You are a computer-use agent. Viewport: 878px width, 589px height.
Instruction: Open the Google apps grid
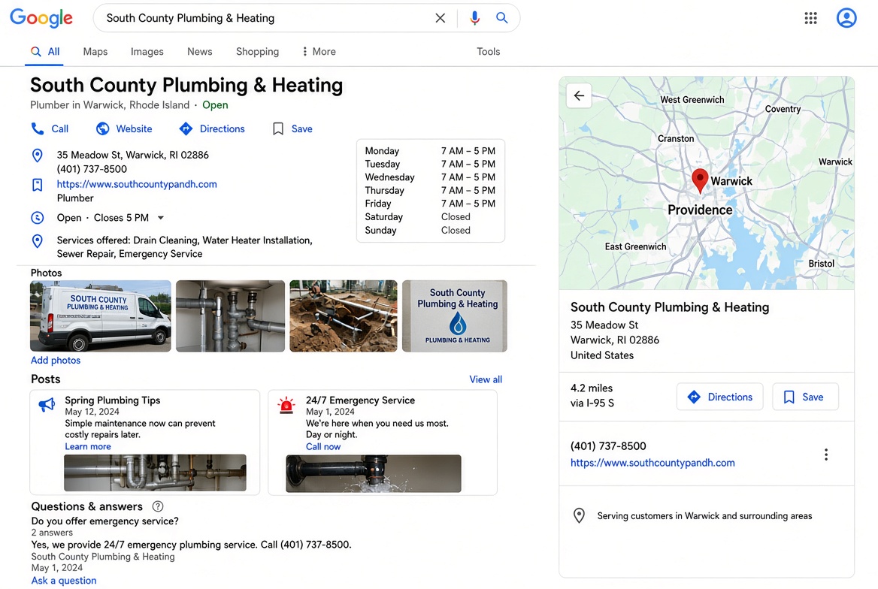tap(810, 18)
